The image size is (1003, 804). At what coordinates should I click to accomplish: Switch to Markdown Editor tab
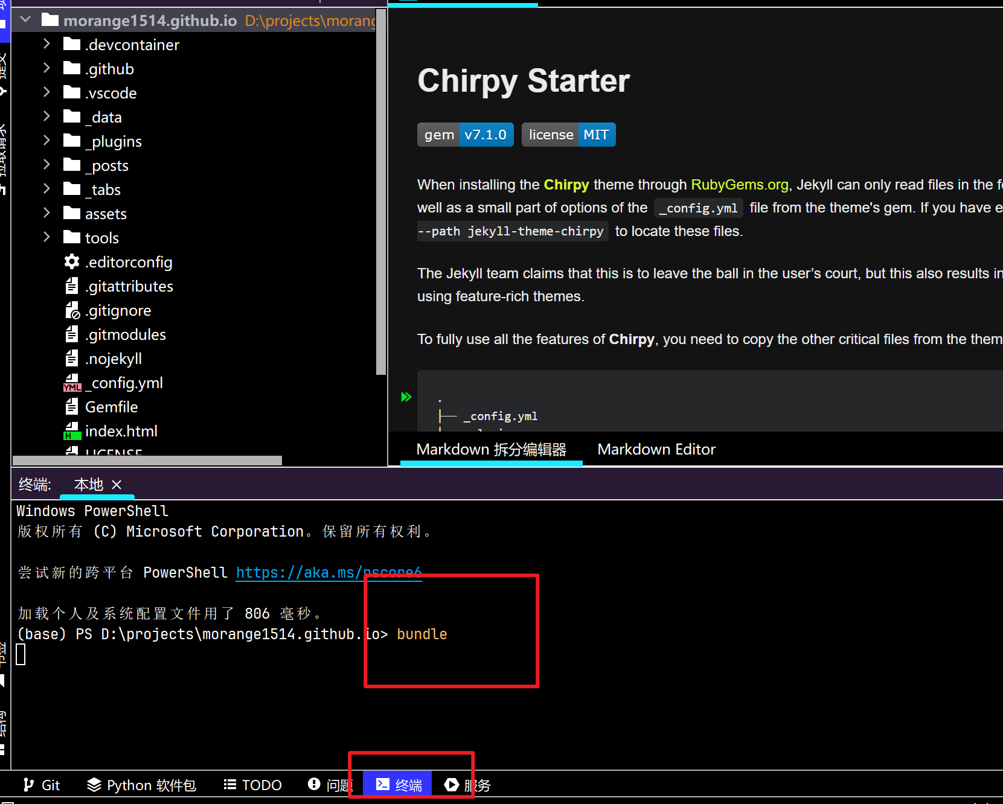click(656, 449)
